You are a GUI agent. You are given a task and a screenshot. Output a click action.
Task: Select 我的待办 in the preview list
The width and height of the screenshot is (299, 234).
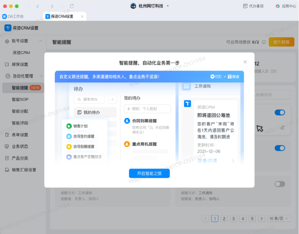95,112
